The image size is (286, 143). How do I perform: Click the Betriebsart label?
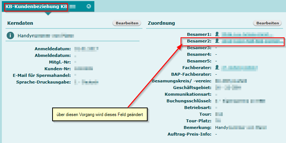tap(198, 108)
